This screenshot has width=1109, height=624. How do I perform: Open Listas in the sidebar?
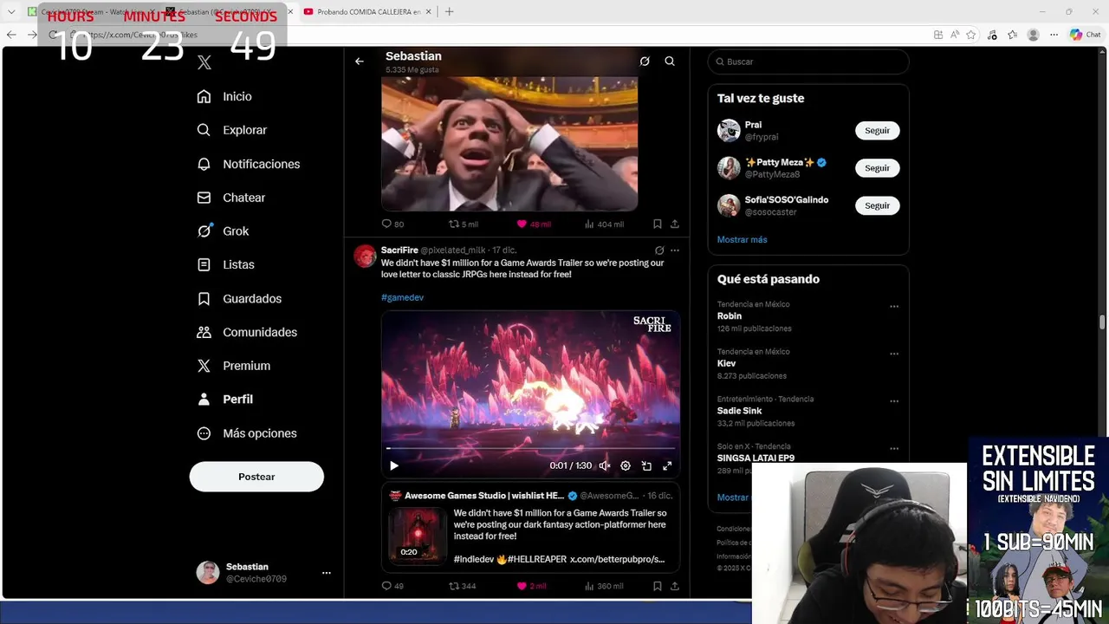[226, 264]
